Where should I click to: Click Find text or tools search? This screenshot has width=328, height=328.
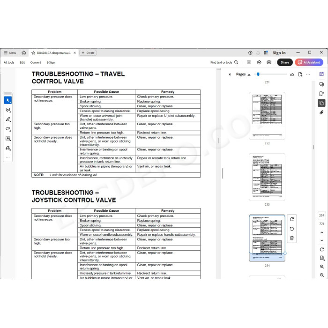click(224, 62)
